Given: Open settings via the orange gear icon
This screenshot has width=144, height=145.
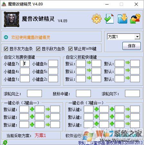Looking at the screenshot, I should tap(97, 19).
